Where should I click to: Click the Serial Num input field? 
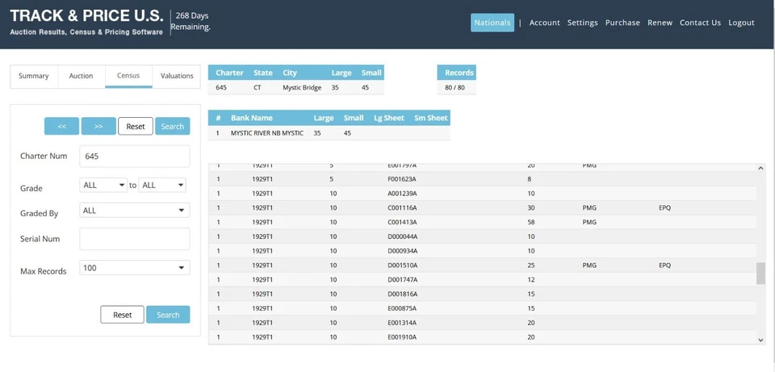pyautogui.click(x=135, y=239)
